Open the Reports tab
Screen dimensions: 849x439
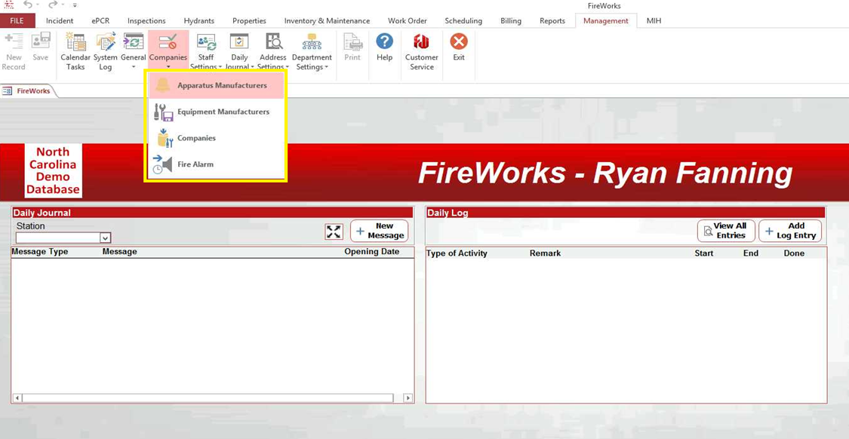click(552, 21)
